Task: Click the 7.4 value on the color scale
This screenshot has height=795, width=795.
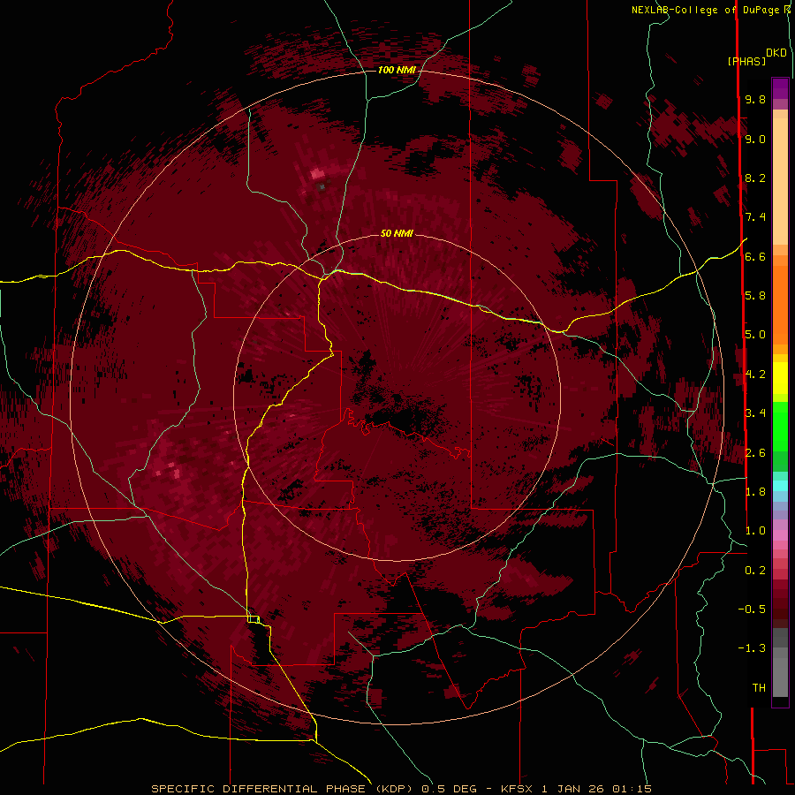Action: [755, 217]
